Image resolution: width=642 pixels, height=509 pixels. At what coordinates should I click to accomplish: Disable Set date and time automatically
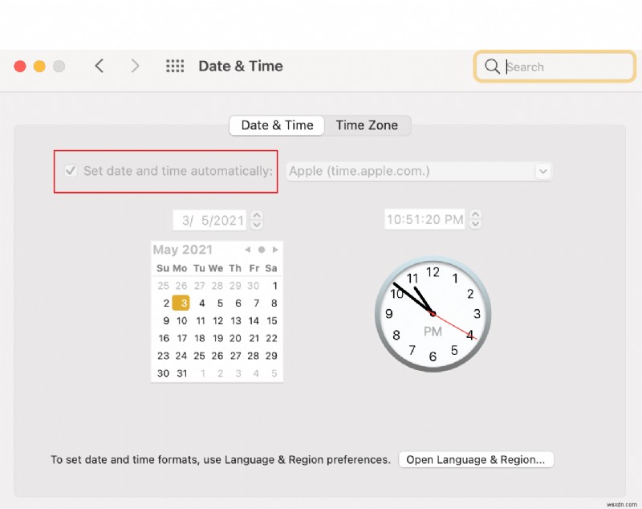pos(71,170)
